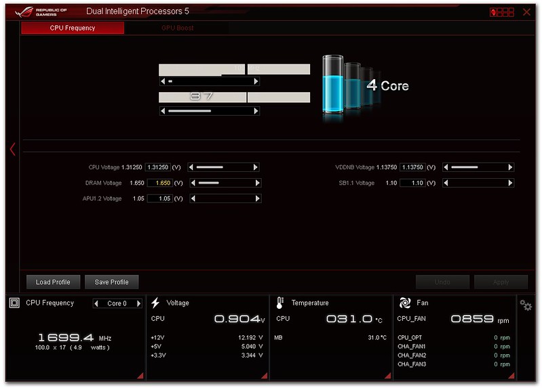Click the 1699.4 MHz frequency readout
542x388 pixels.
coord(75,338)
